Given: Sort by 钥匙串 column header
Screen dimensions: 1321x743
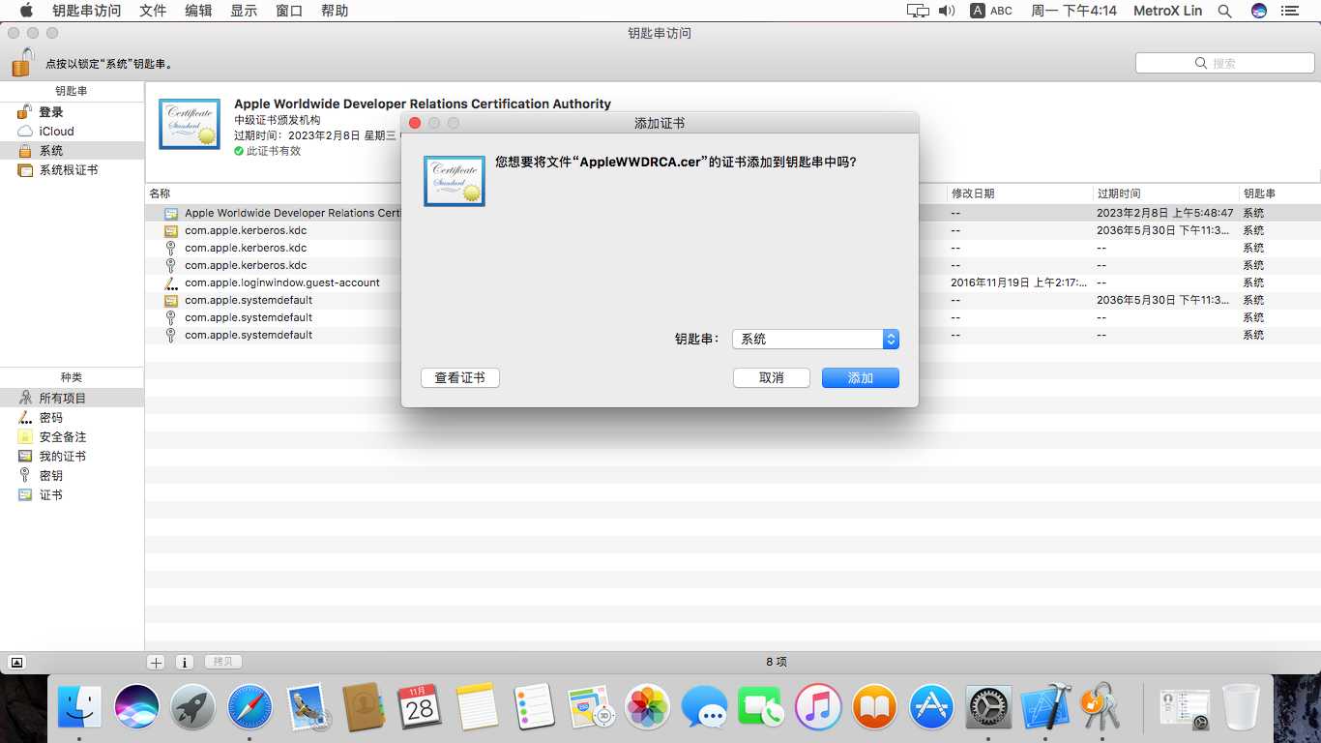Looking at the screenshot, I should click(x=1259, y=193).
